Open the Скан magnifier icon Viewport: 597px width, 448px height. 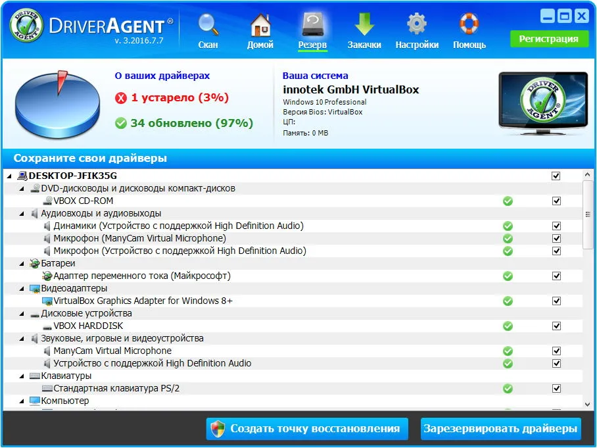coord(208,24)
